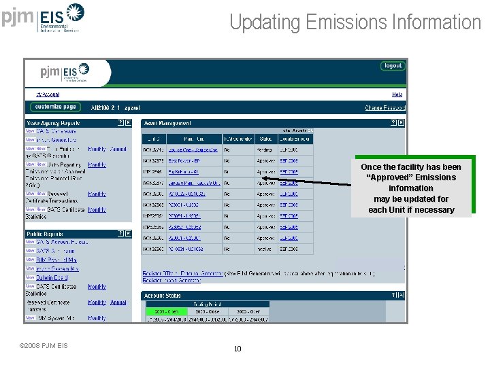Open Monthly link for State Agency GATS Certificate Statistics
This screenshot has height=367, width=490.
coord(97,210)
